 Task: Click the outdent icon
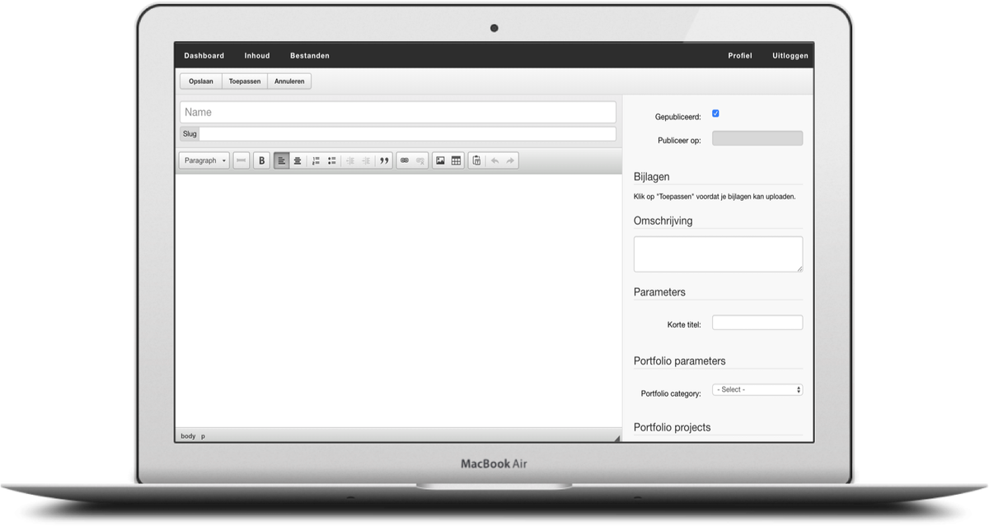pyautogui.click(x=349, y=161)
